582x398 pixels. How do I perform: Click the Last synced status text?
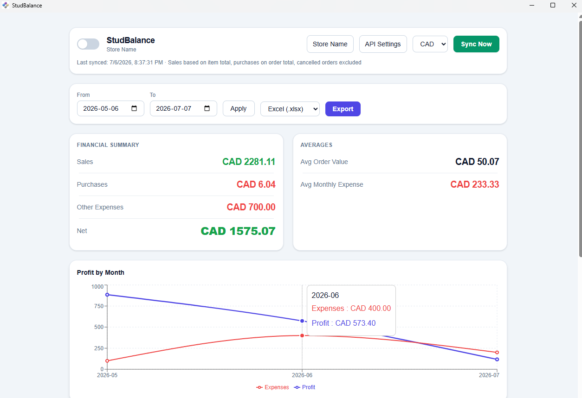tap(219, 63)
